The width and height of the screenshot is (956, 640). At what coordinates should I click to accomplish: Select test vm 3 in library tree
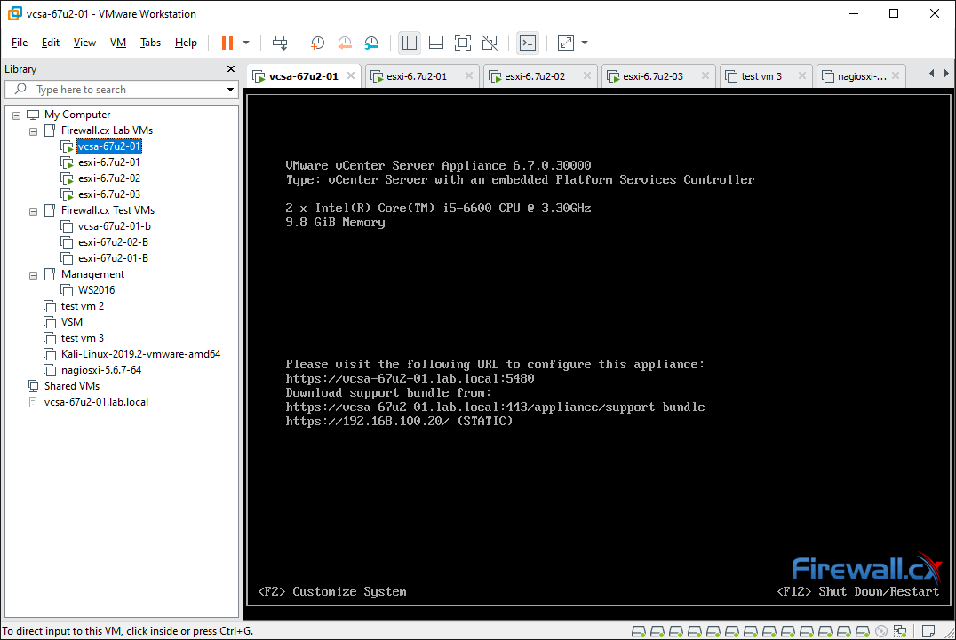[83, 338]
